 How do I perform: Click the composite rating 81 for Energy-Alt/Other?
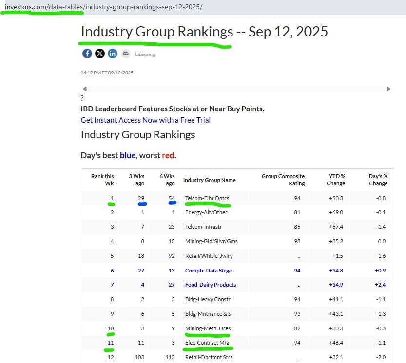(297, 212)
